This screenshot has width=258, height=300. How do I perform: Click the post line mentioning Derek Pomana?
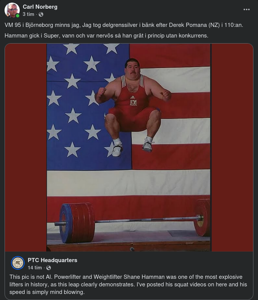pos(124,25)
